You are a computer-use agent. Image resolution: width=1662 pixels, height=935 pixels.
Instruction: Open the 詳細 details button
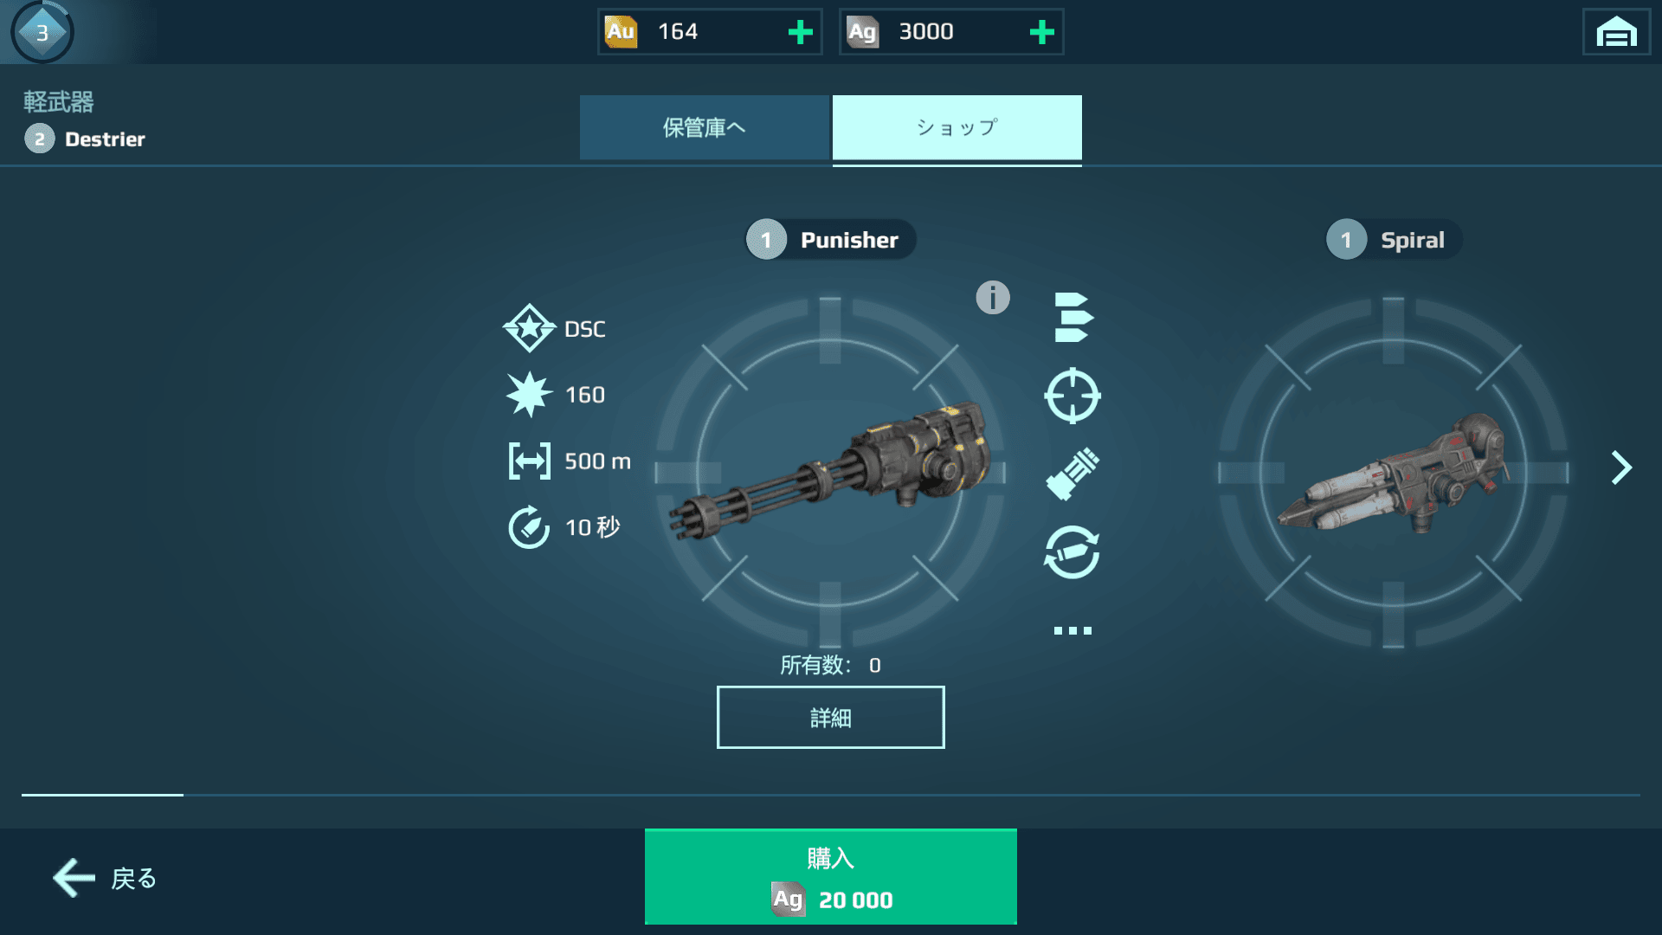click(x=831, y=717)
